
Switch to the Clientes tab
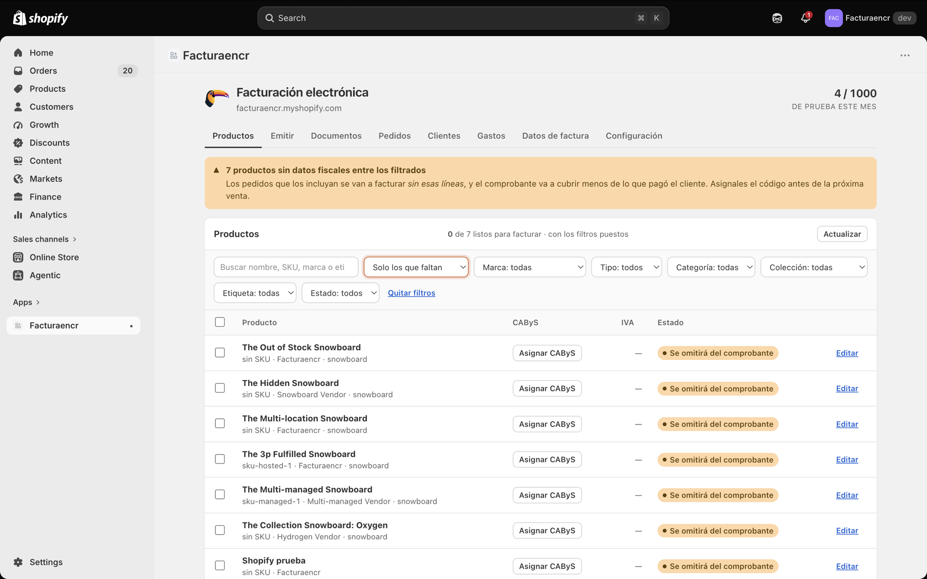(x=444, y=136)
